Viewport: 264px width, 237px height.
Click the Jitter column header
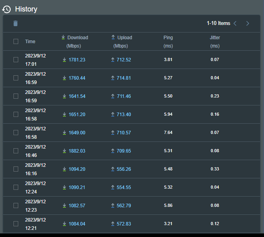pos(215,42)
